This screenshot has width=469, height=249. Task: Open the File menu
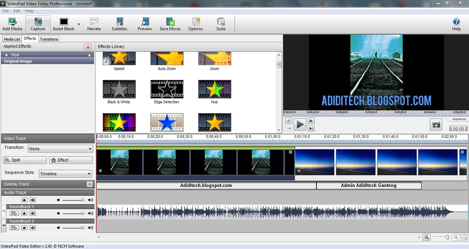point(5,11)
